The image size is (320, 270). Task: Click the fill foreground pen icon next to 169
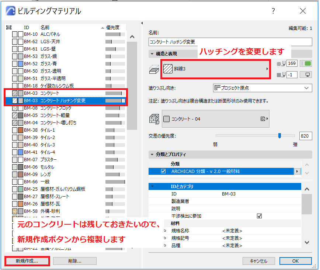(x=281, y=64)
